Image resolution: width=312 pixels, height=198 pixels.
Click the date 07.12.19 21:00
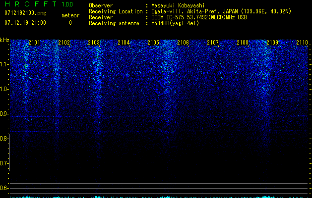(25, 23)
